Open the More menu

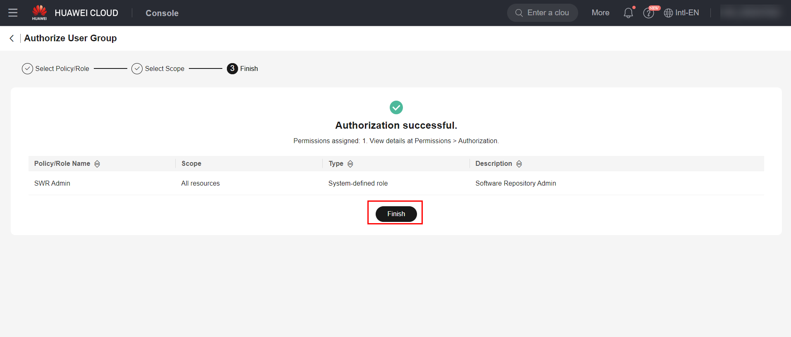600,13
